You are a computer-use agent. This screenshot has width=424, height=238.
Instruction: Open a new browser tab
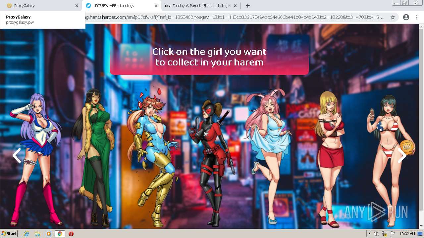coord(247,6)
